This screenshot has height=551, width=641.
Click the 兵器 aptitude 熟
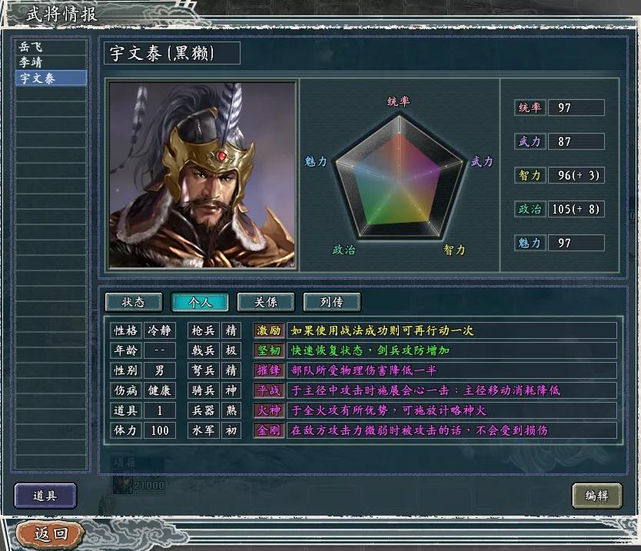tap(231, 410)
